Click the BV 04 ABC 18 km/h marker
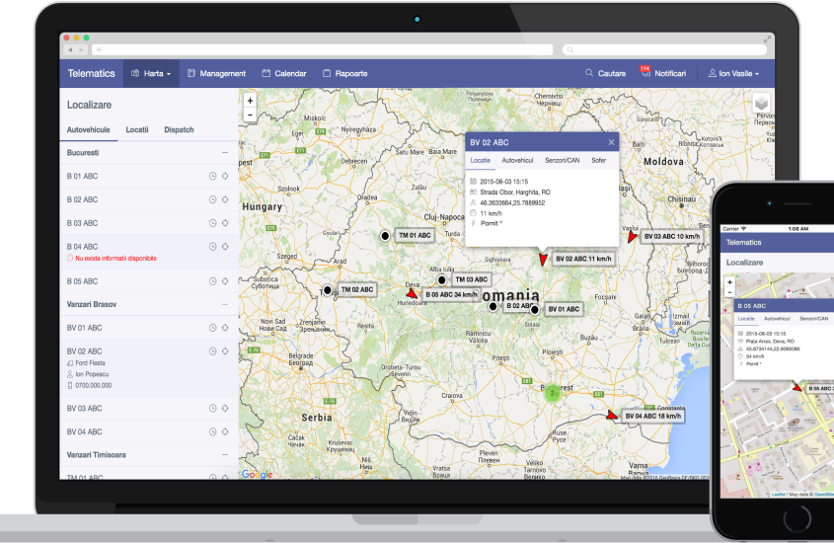This screenshot has width=834, height=543. 653,416
